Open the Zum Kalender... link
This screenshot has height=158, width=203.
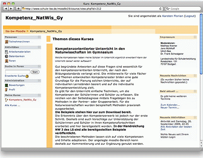pos(170,105)
